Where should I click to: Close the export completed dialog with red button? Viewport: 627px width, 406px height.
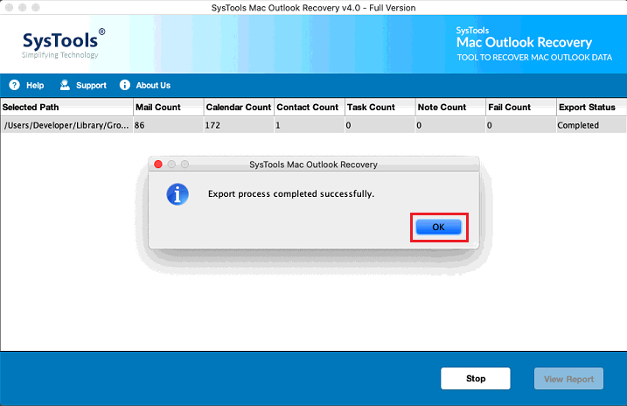point(158,164)
